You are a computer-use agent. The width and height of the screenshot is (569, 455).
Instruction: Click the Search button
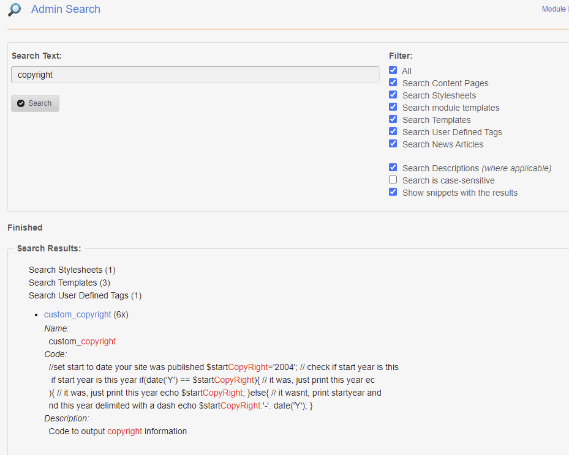pos(35,103)
